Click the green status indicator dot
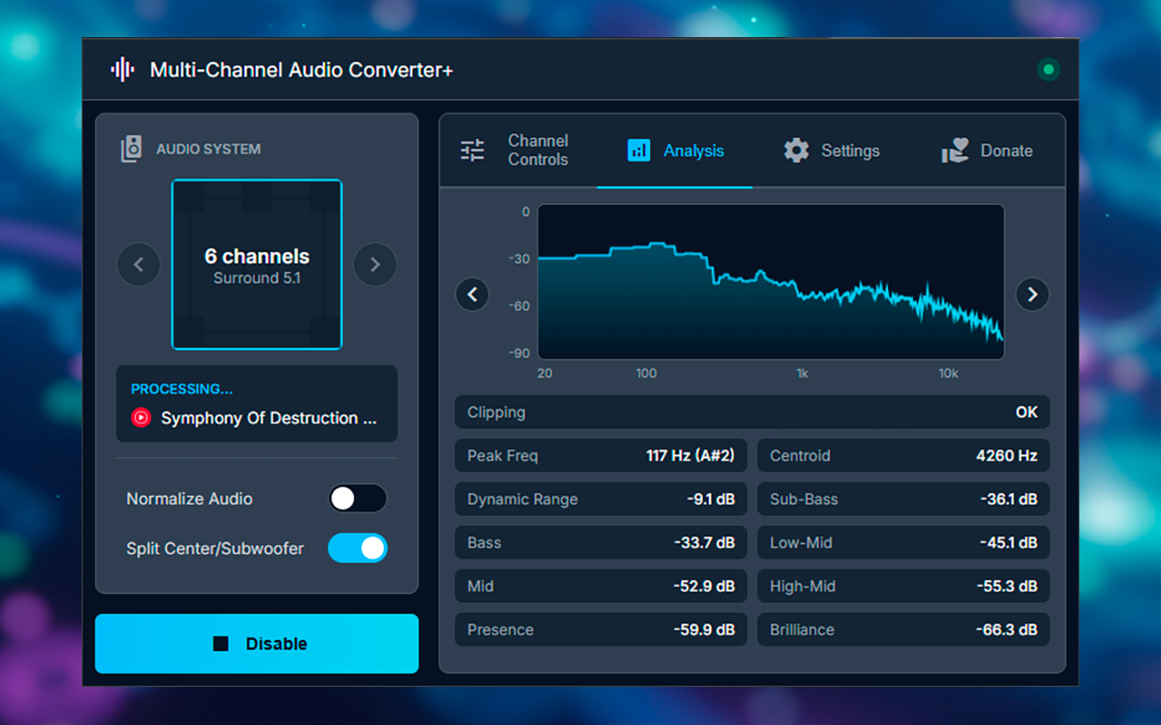The width and height of the screenshot is (1161, 725). [x=1049, y=70]
